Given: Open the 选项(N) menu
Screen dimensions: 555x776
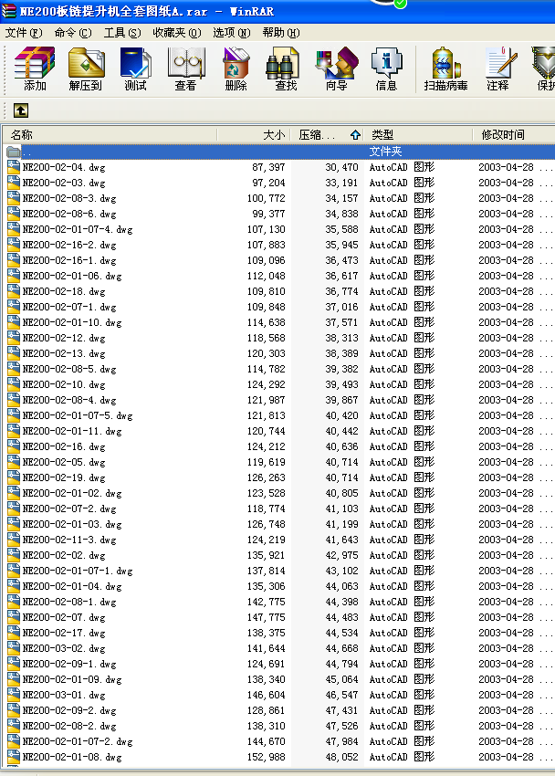Looking at the screenshot, I should coord(232,33).
